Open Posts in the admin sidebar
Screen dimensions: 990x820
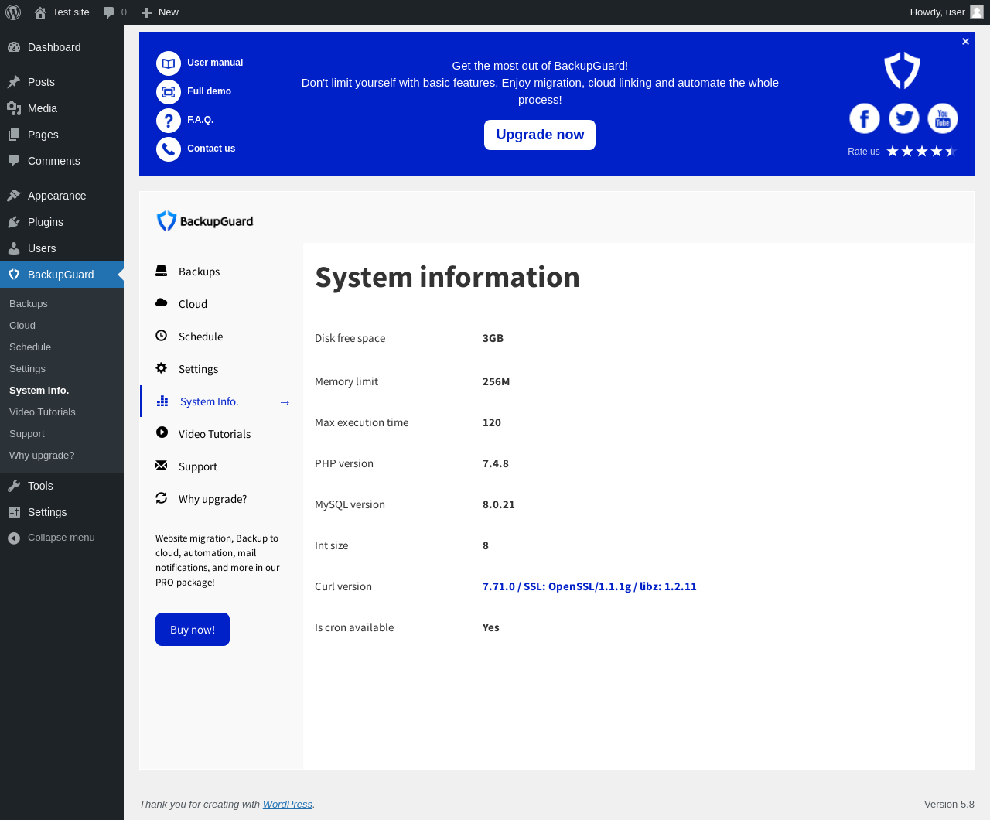(x=62, y=82)
